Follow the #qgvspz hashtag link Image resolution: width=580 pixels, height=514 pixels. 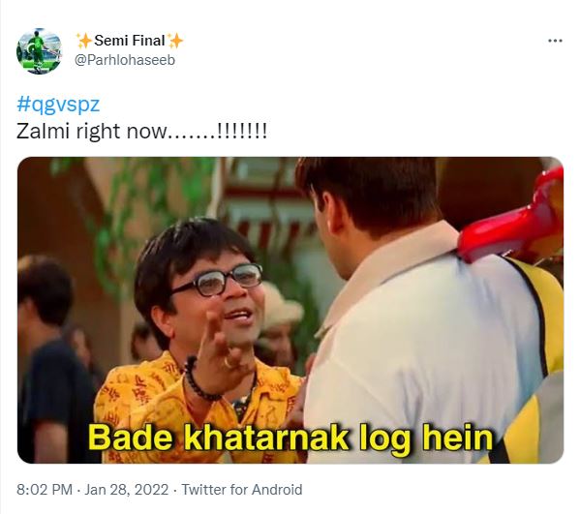58,105
